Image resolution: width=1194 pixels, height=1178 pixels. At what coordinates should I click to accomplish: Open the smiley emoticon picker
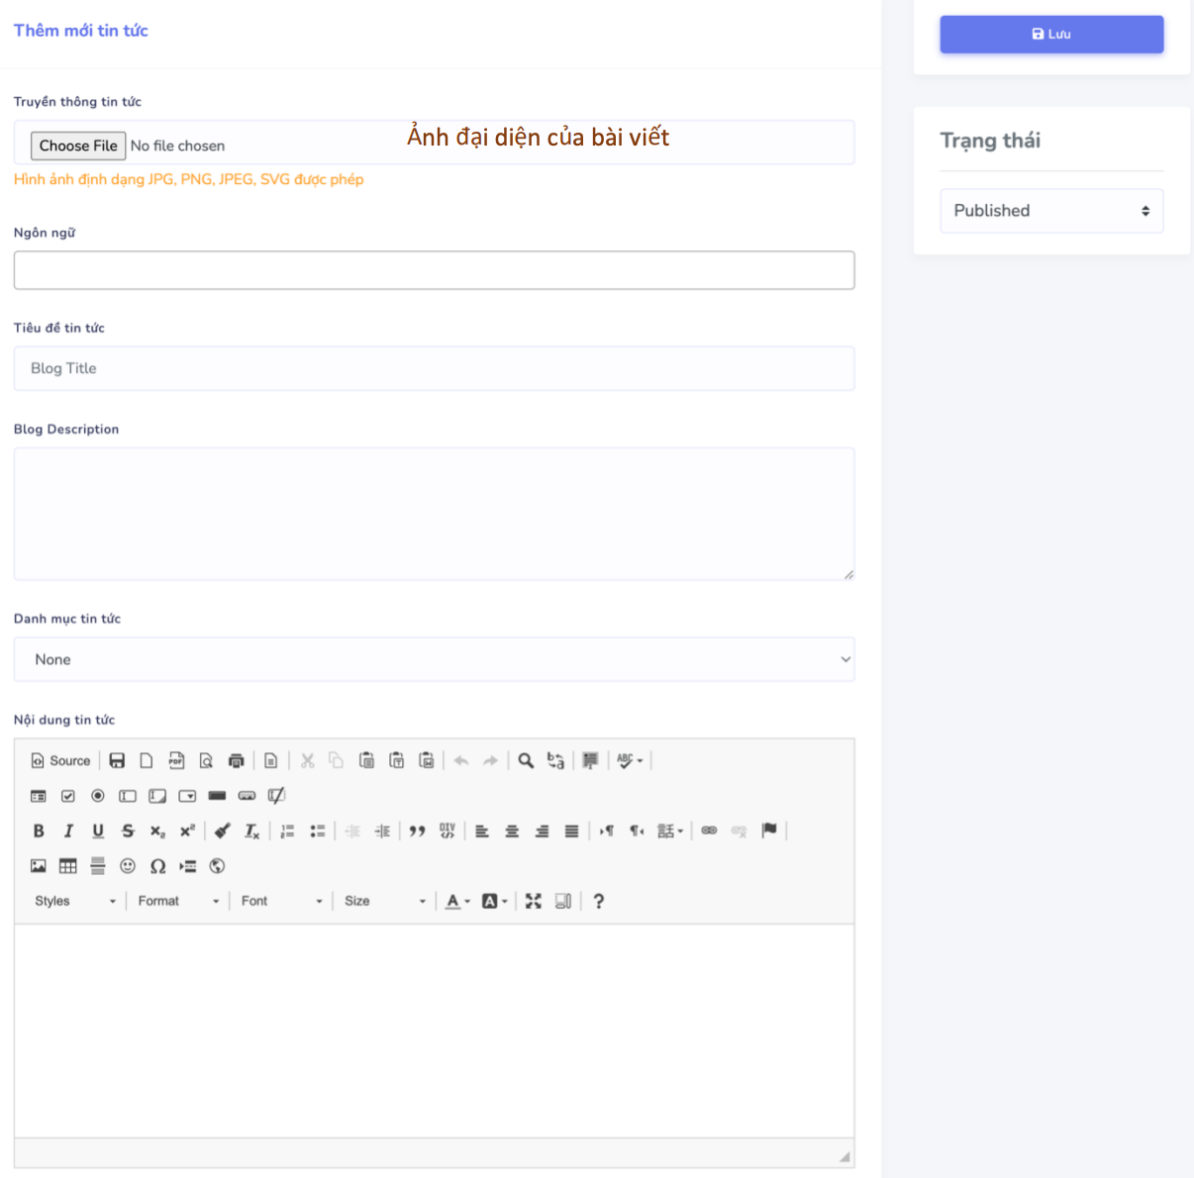[x=128, y=866]
